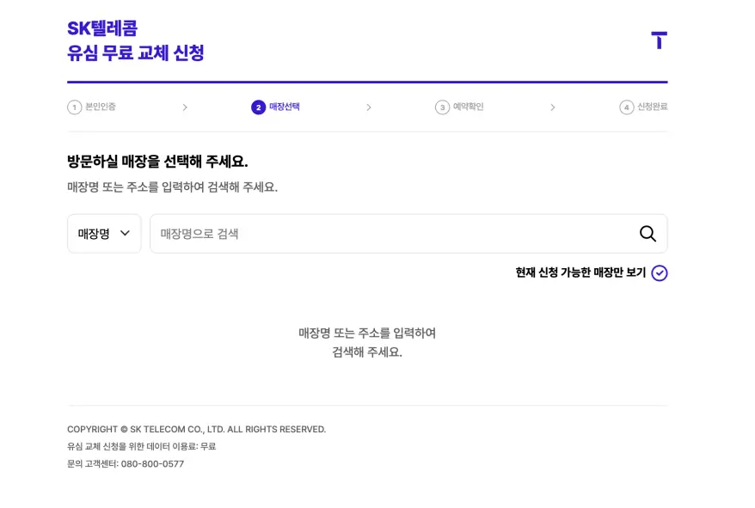
Task: Click the customer center number 080-800-0577
Action: [x=152, y=463]
